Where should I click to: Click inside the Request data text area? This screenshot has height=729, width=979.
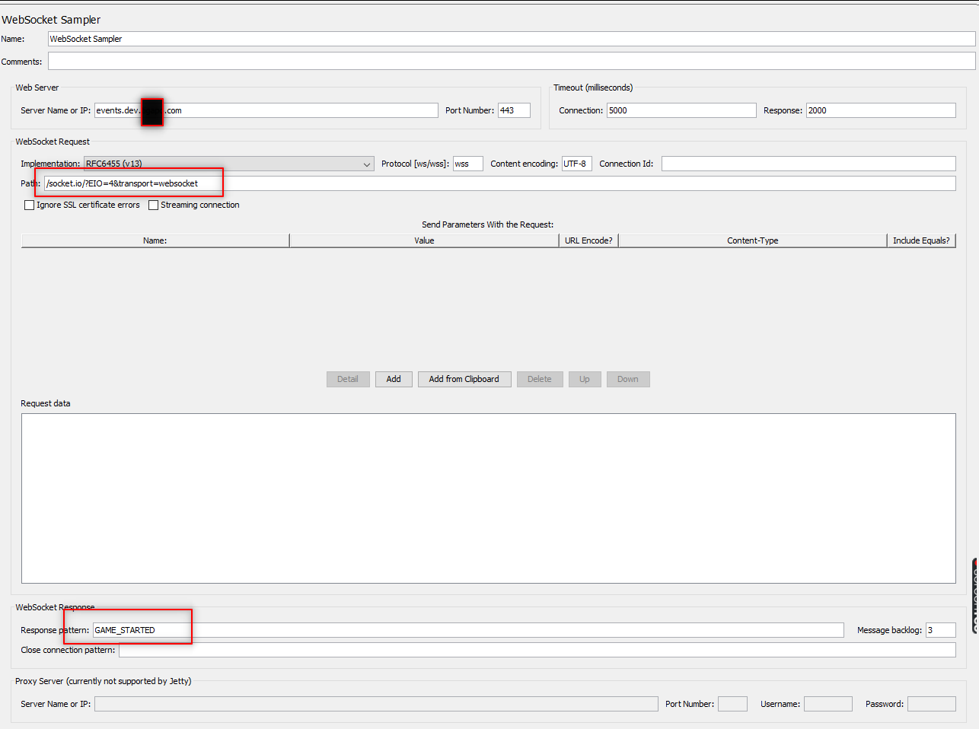[489, 498]
